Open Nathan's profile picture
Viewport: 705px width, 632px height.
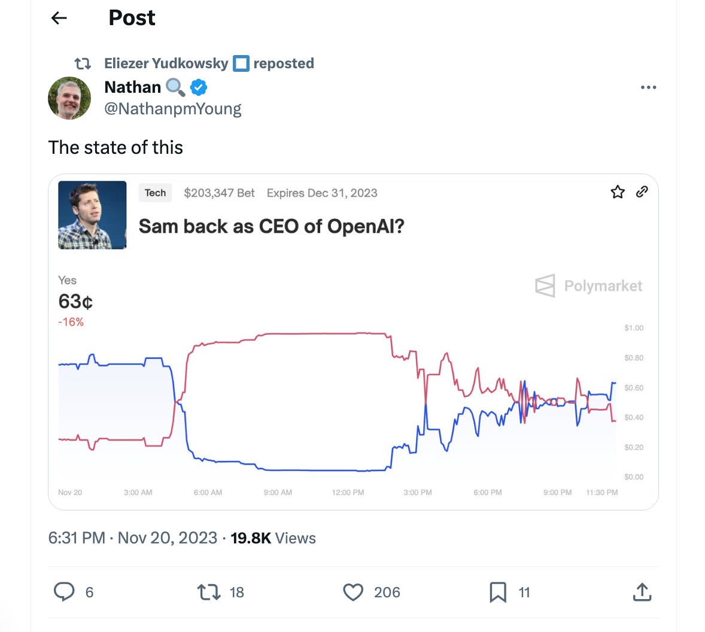point(69,98)
